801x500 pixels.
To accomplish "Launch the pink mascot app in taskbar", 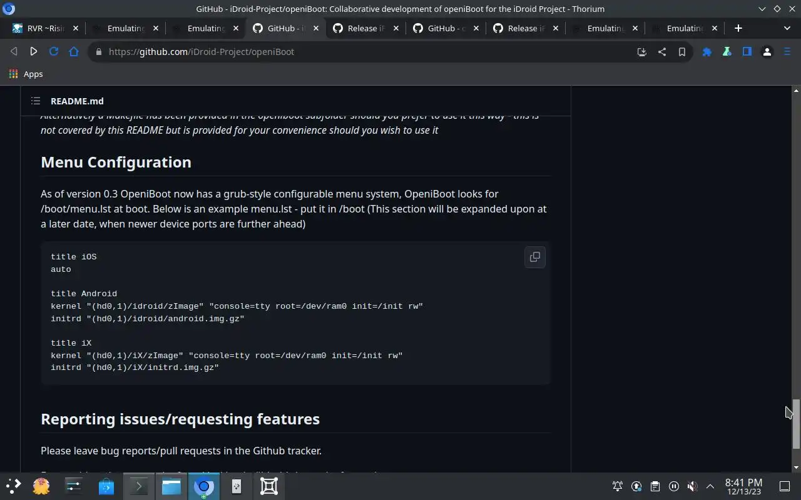I will tap(41, 486).
